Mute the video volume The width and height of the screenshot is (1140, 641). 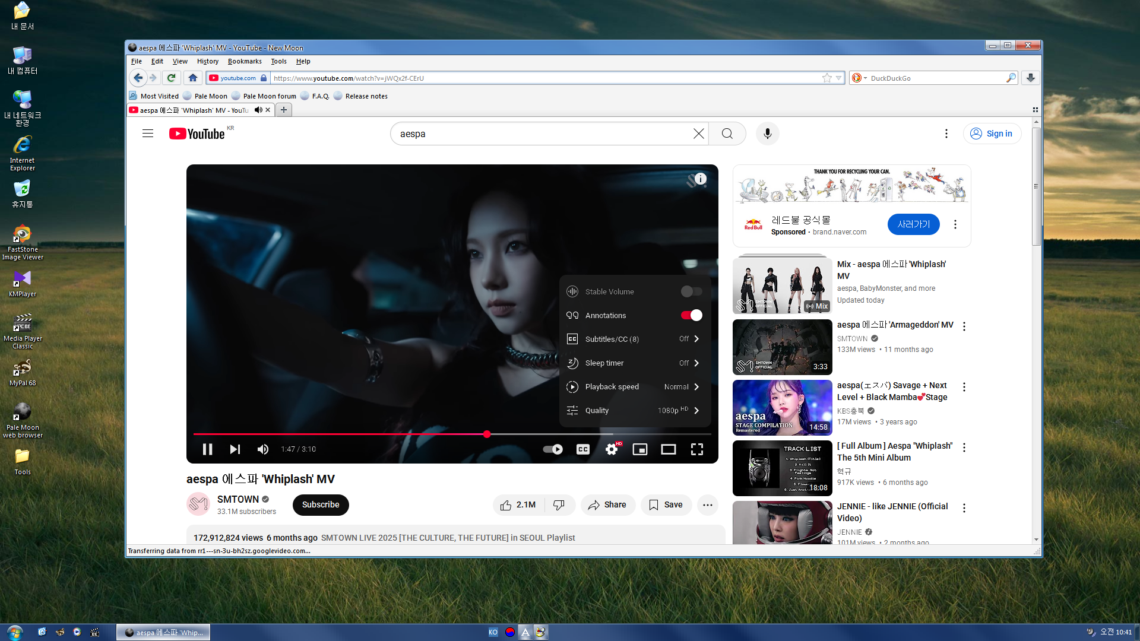262,449
